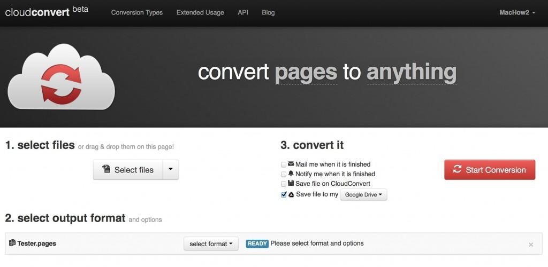Open the Google Drive storage dropdown
The height and width of the screenshot is (267, 548).
363,194
